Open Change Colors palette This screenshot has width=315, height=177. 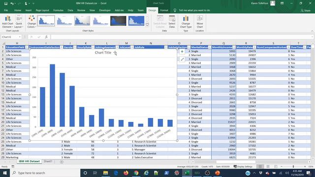pyautogui.click(x=31, y=22)
